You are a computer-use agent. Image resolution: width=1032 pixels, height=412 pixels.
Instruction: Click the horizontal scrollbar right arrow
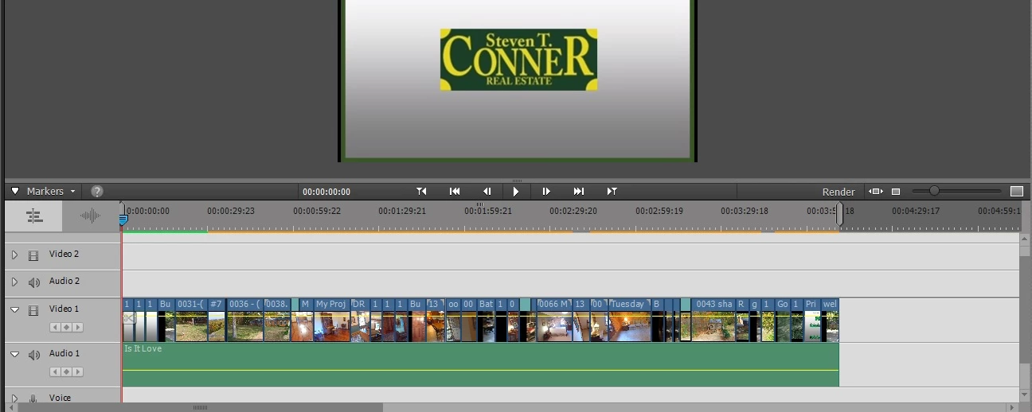1013,408
